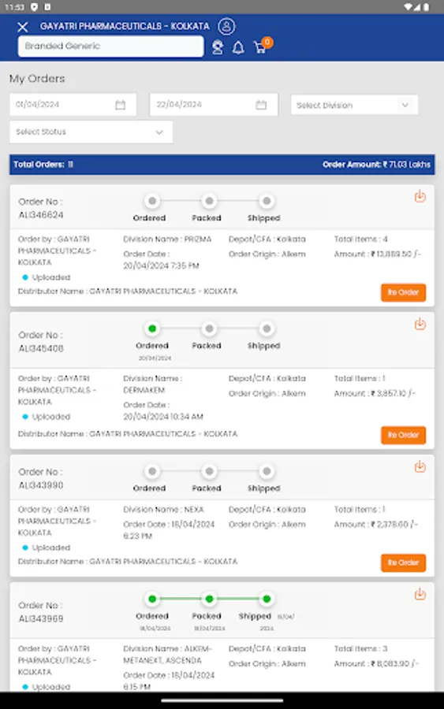Viewport: 444px width, 709px height.
Task: Open calendar icon for end date 22/04/2024
Action: coord(261,105)
